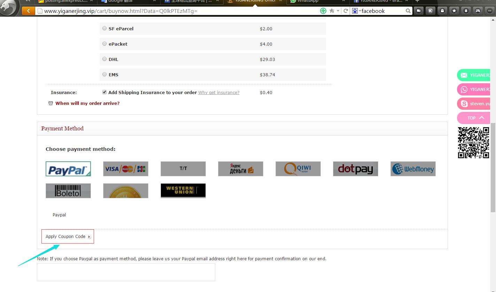Choose Visa/MasterCard/JCB payment method

126,169
